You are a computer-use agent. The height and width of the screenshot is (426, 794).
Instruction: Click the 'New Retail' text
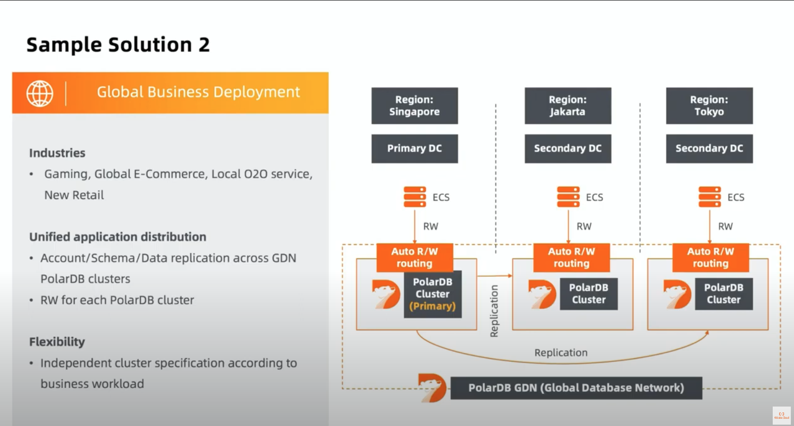tap(74, 195)
